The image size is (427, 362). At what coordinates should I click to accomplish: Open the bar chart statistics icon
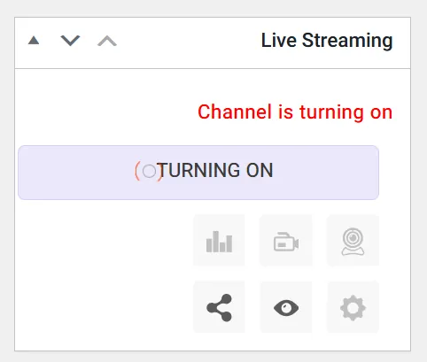(219, 241)
